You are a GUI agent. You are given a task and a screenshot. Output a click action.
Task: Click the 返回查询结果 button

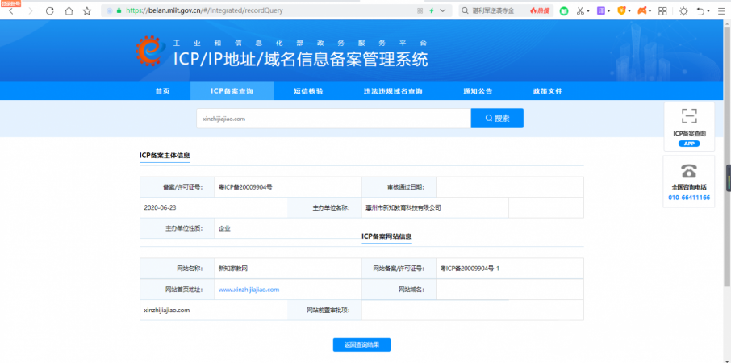pos(361,344)
